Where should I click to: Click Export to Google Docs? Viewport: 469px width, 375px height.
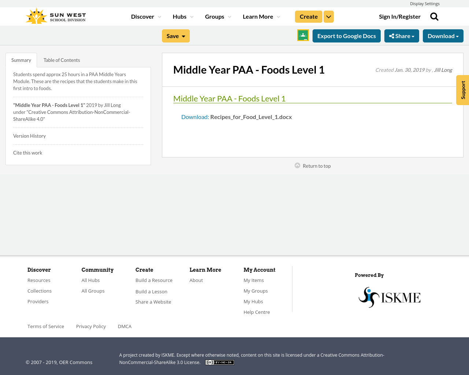click(x=346, y=36)
